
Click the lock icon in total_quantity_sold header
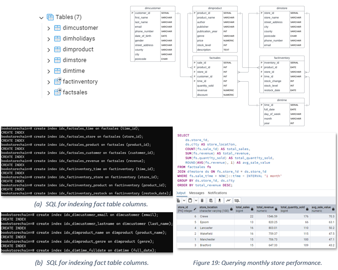point(307,209)
